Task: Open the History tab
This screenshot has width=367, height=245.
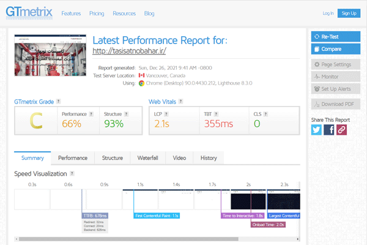Action: (x=209, y=158)
